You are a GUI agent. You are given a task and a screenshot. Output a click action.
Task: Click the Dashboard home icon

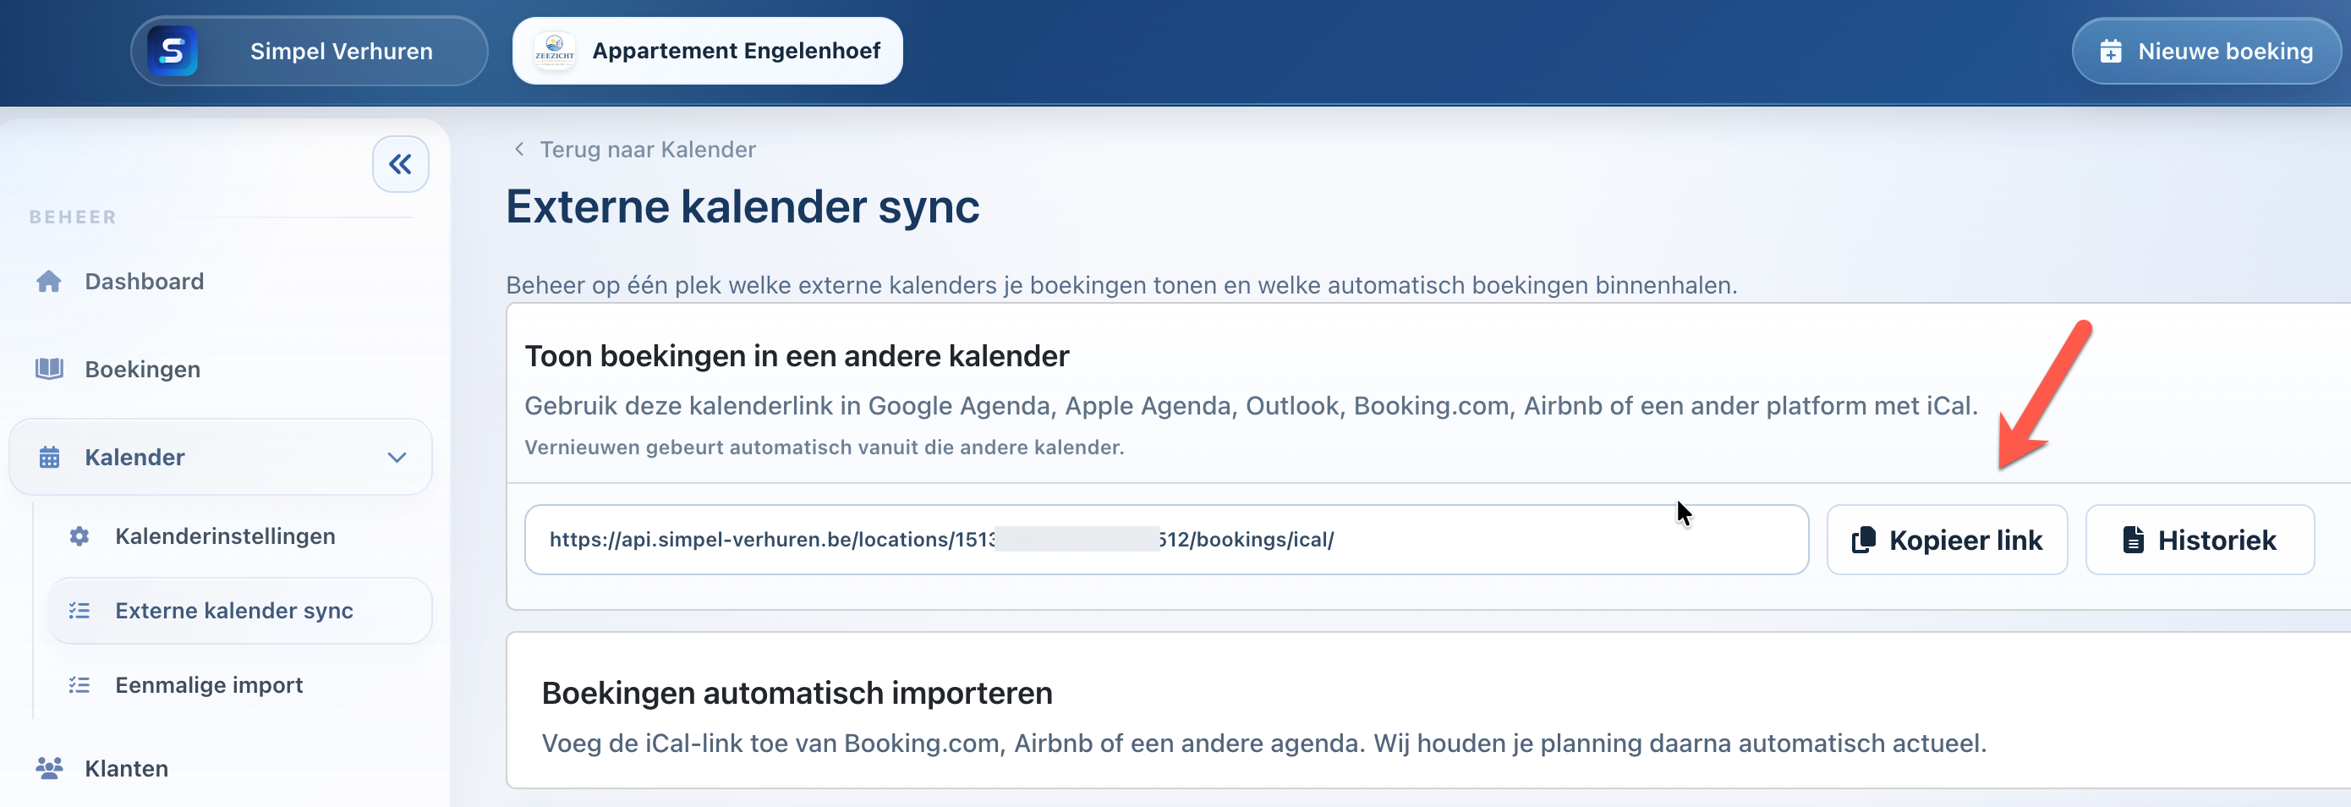click(49, 281)
